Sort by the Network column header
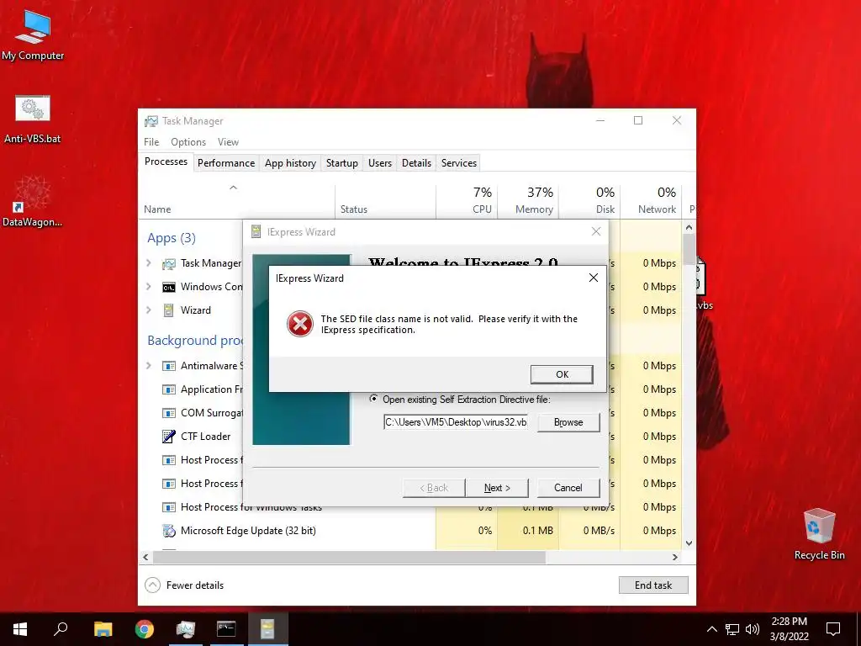The height and width of the screenshot is (646, 861). click(651, 201)
